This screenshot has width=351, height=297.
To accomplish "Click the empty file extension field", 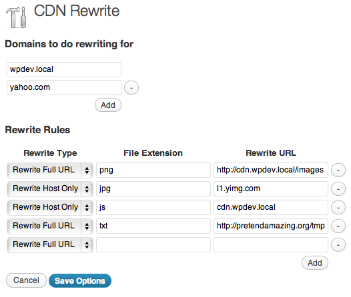I will point(153,244).
